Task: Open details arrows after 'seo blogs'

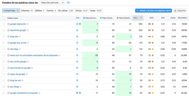Action: [21, 87]
